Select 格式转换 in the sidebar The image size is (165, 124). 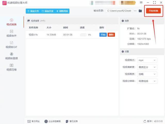tap(11, 22)
